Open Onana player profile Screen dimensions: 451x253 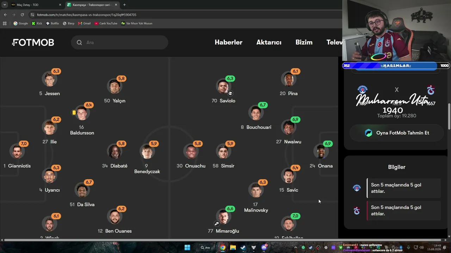tap(321, 155)
